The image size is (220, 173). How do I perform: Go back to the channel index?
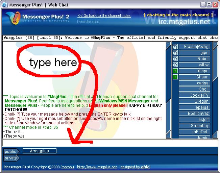pyautogui.click(x=104, y=16)
